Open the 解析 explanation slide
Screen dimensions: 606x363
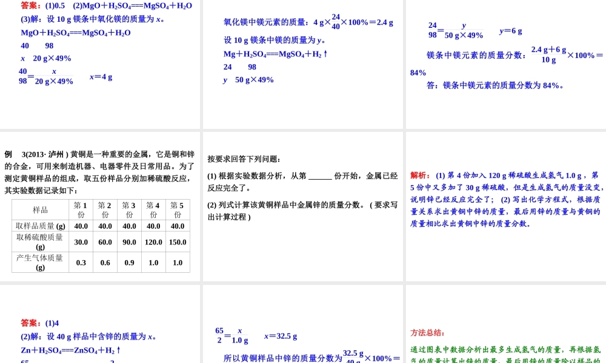coord(506,207)
